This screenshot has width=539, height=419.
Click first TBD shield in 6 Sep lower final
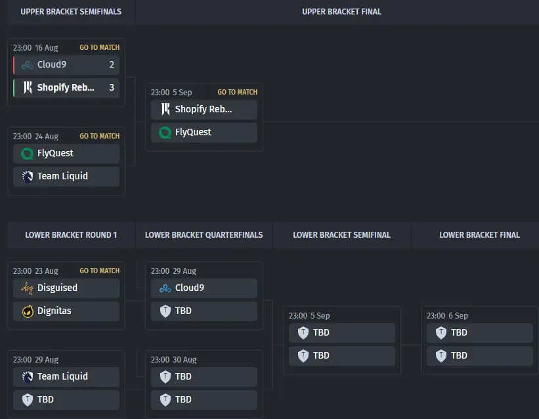pyautogui.click(x=441, y=333)
